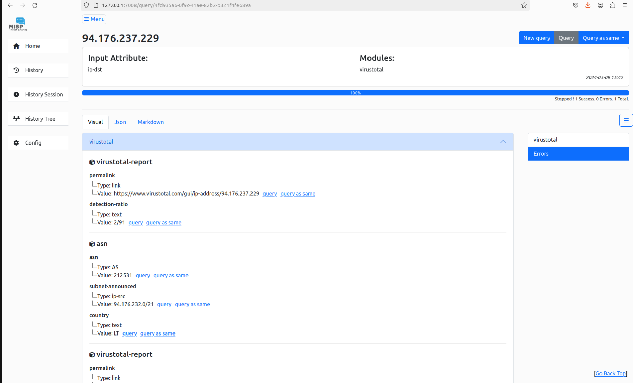Open the browser hamburger menu
Image resolution: width=633 pixels, height=383 pixels.
click(625, 5)
